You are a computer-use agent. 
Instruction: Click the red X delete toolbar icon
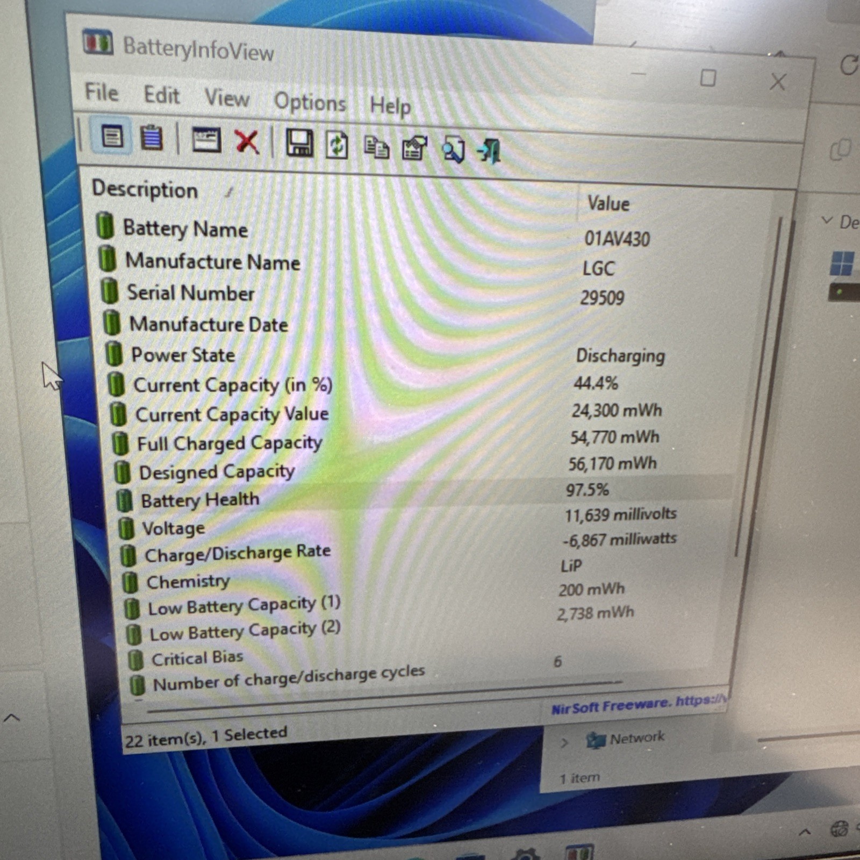(247, 142)
